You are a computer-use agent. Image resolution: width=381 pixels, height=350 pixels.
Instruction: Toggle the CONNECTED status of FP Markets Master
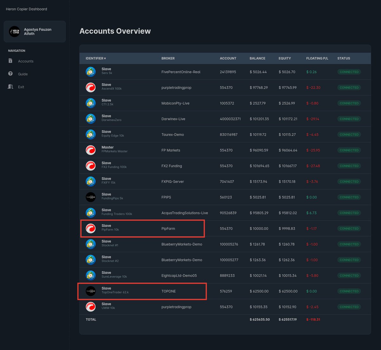point(349,150)
